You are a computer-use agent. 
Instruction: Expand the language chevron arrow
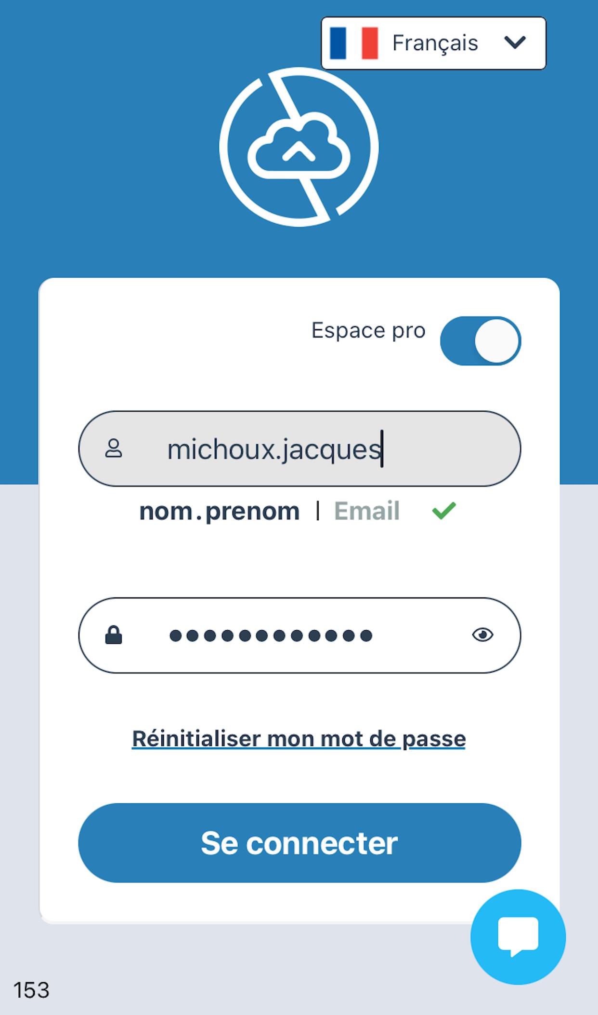(x=515, y=43)
